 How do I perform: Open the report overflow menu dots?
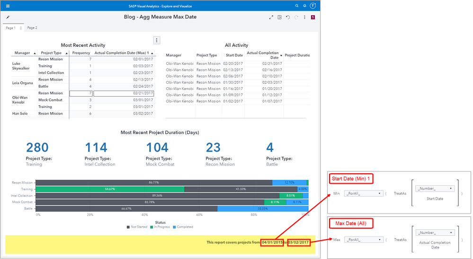(304, 17)
